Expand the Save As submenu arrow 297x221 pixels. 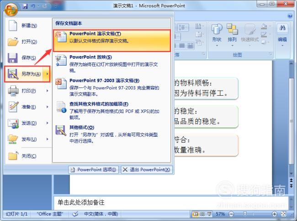tap(47, 74)
